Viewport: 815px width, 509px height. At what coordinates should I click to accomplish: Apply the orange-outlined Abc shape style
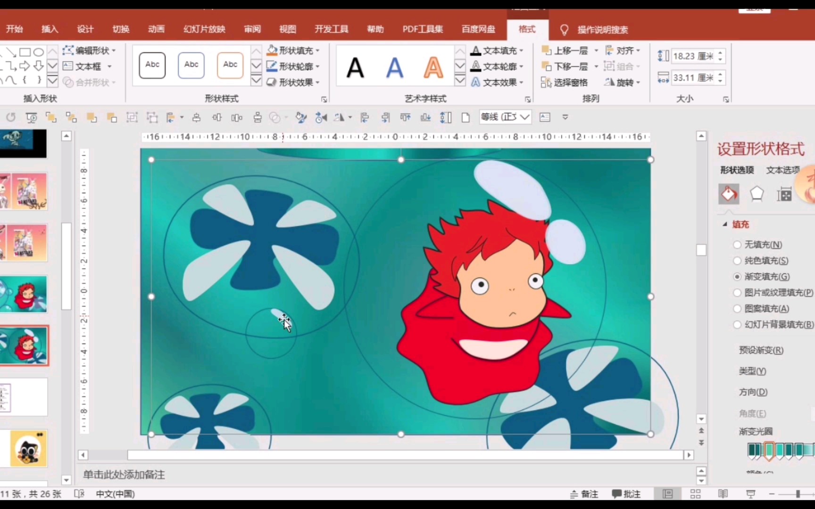[230, 65]
